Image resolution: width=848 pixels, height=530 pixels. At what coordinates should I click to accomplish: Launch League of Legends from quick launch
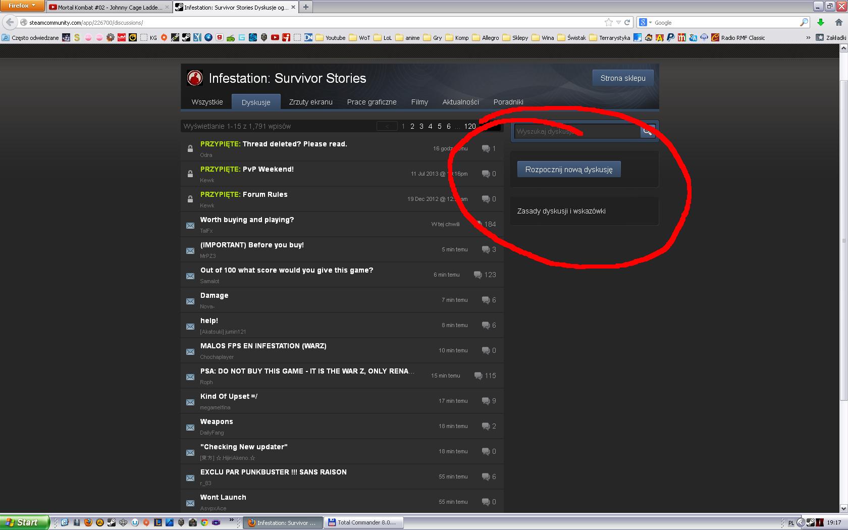click(158, 522)
